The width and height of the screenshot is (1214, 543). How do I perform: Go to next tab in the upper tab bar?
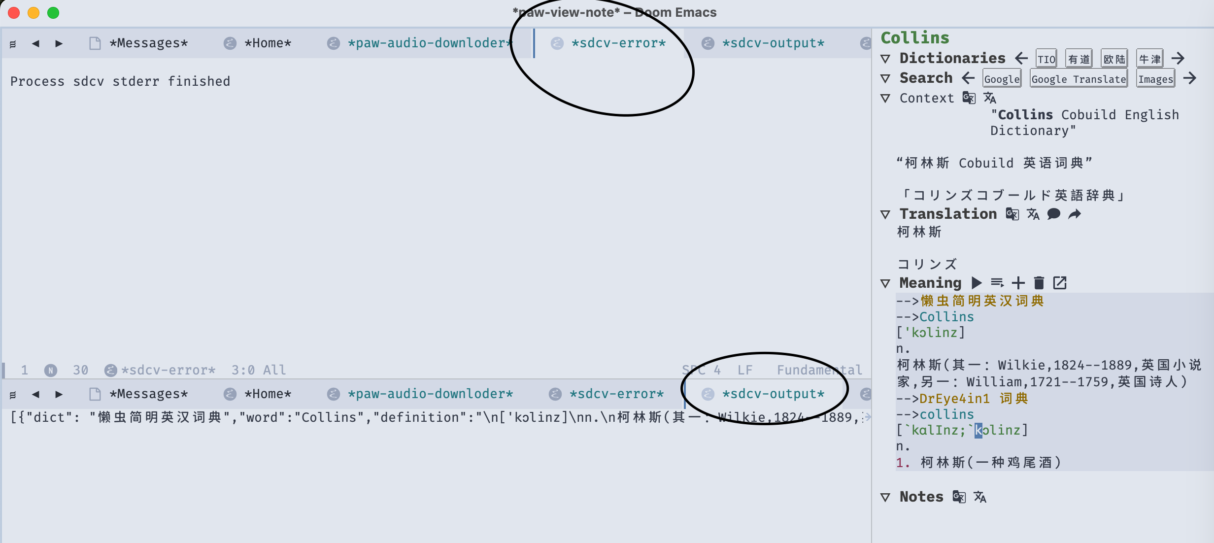59,43
